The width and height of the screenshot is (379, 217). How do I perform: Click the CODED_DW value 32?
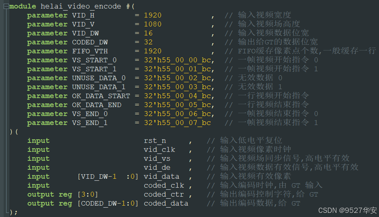click(x=148, y=42)
